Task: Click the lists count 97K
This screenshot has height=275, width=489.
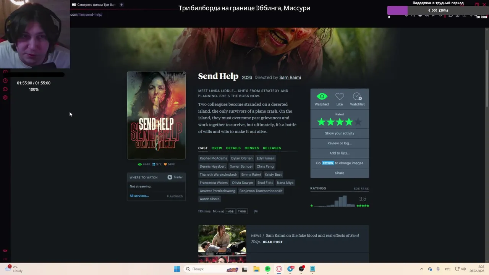Action: click(157, 164)
